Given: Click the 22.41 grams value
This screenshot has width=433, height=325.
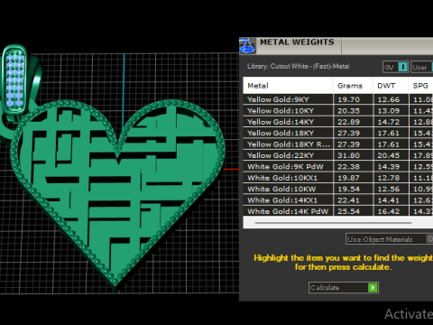Looking at the screenshot, I should [x=348, y=200].
